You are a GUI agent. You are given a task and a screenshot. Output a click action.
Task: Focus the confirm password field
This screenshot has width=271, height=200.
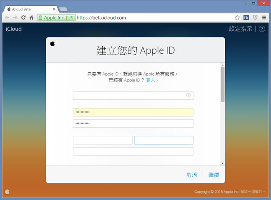point(133,123)
